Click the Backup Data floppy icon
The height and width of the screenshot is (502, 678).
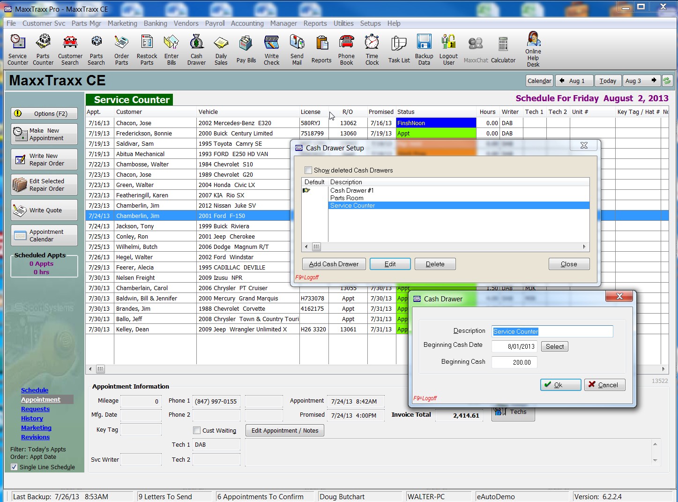424,49
